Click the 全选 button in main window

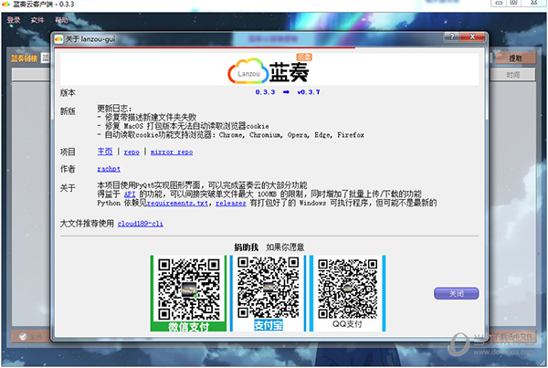31,337
